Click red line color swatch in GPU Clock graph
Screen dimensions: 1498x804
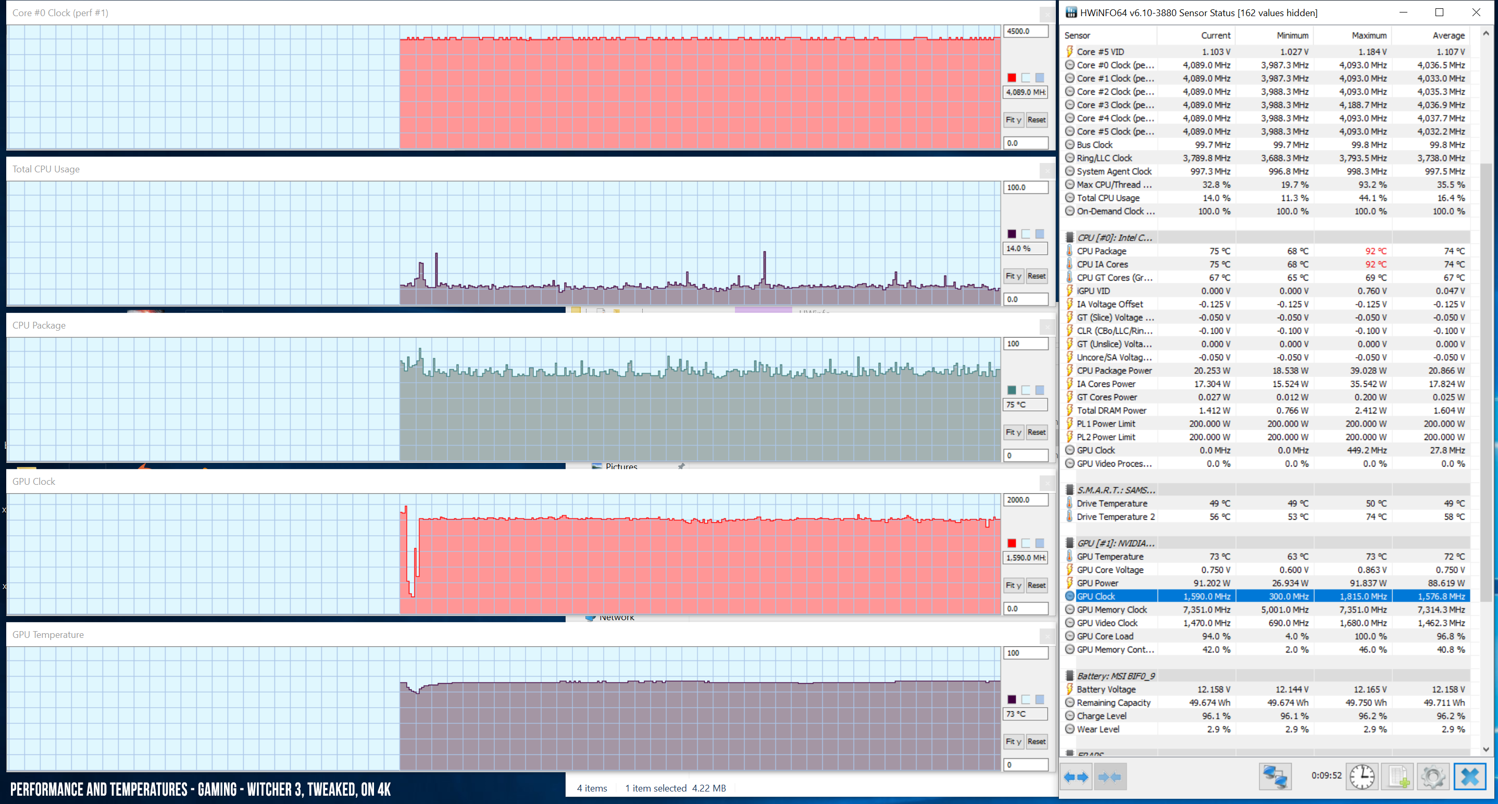coord(1012,543)
